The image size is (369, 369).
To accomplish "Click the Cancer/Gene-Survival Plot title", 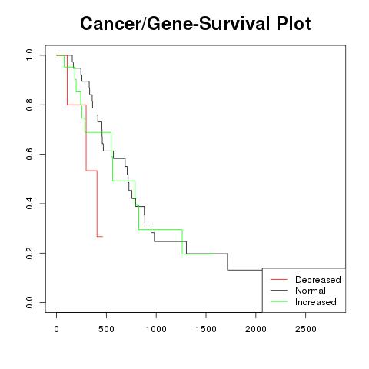I will click(x=195, y=24).
